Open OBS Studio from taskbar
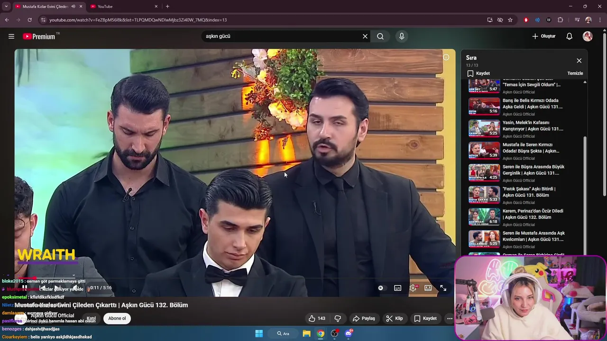This screenshot has height=341, width=607. click(x=334, y=333)
